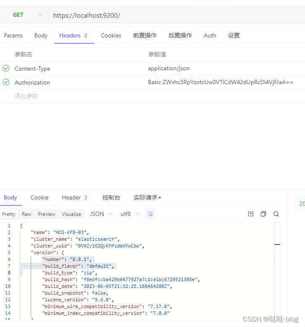Click the application/json value cell

[169, 69]
